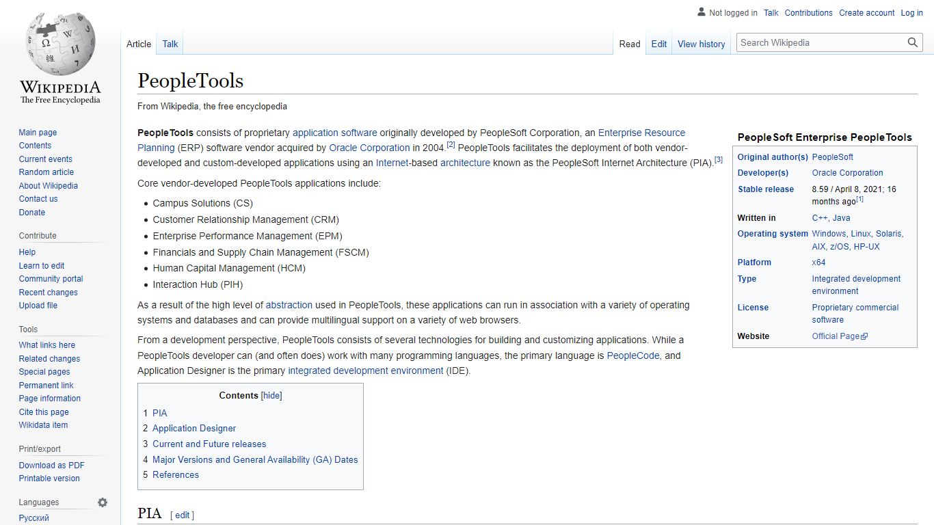
Task: Click Create account
Action: [x=867, y=13]
